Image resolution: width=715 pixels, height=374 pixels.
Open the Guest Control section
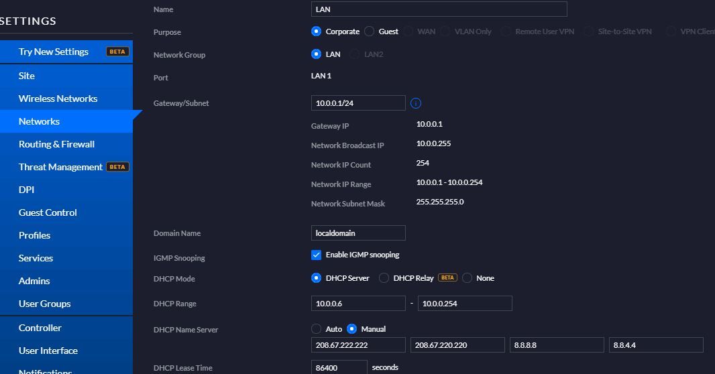tap(48, 212)
